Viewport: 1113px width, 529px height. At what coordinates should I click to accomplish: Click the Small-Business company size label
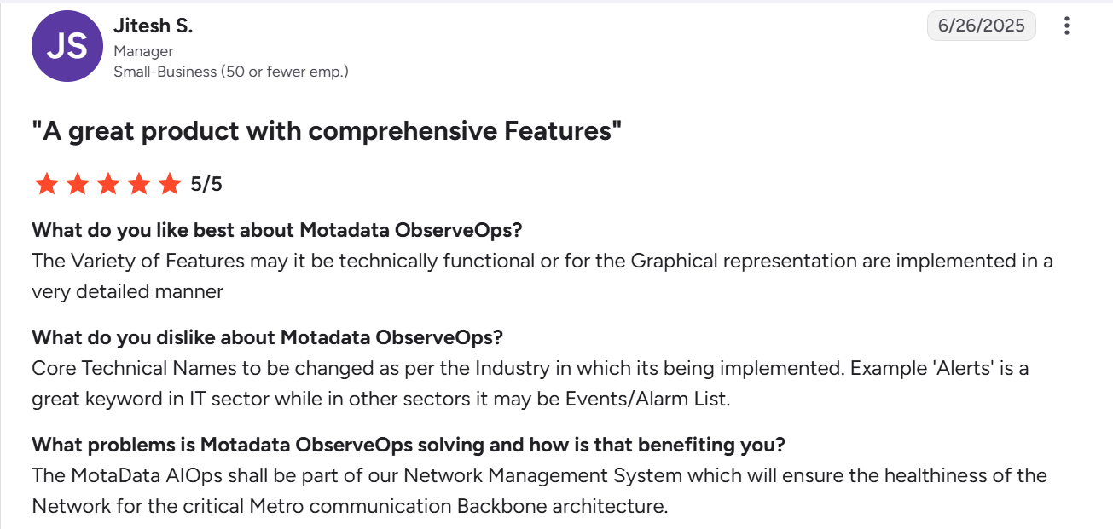point(231,72)
